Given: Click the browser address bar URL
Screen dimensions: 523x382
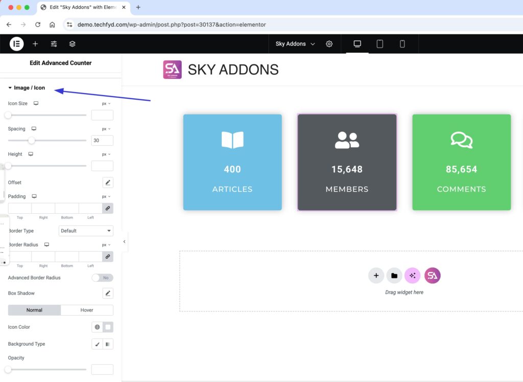Looking at the screenshot, I should (172, 25).
